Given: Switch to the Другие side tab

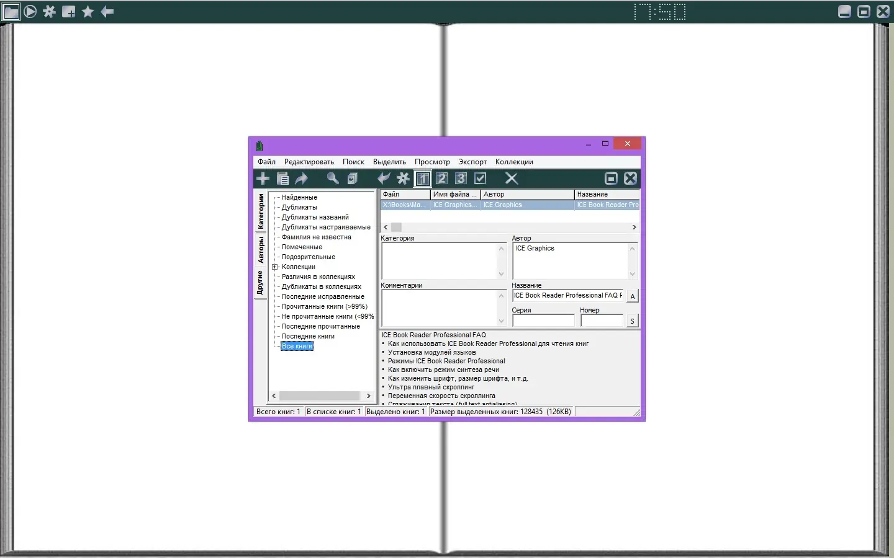Looking at the screenshot, I should point(261,283).
